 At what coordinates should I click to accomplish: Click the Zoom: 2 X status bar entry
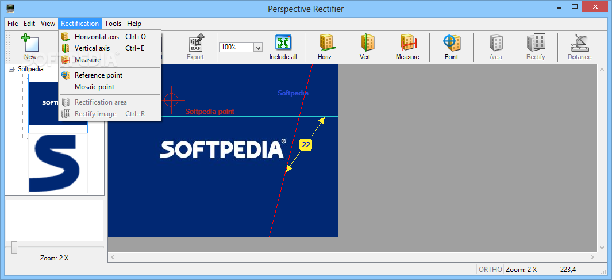(x=521, y=269)
